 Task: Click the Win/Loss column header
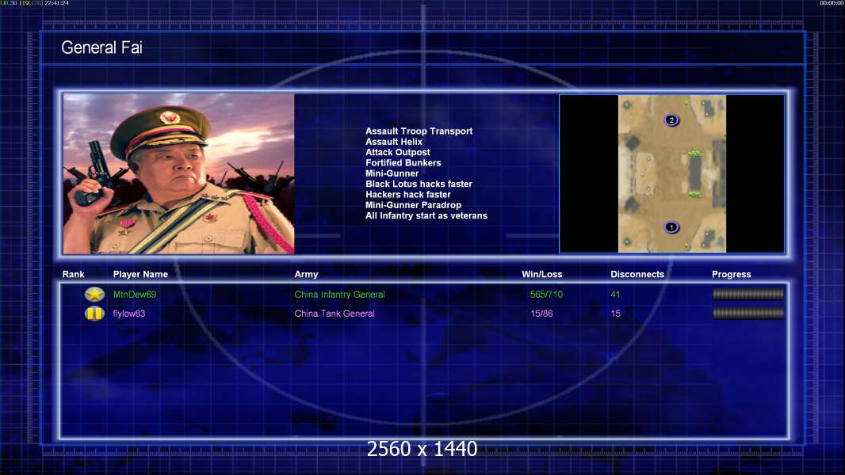click(x=542, y=275)
